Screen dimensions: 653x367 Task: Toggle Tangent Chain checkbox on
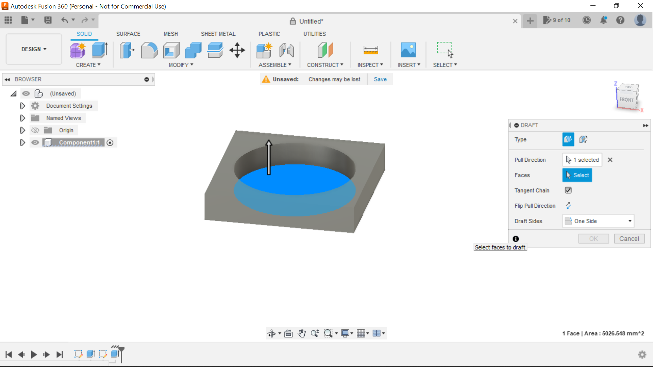tap(568, 190)
